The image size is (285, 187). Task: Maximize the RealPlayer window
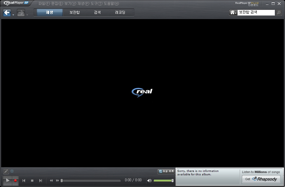pos(273,3)
